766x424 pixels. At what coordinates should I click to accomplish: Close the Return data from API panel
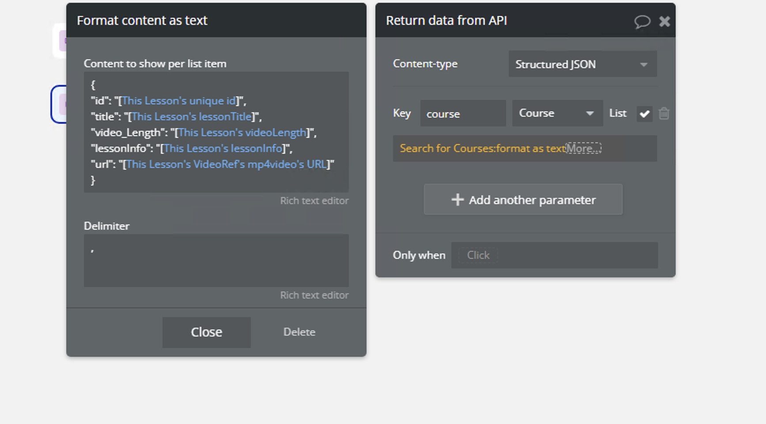coord(664,21)
